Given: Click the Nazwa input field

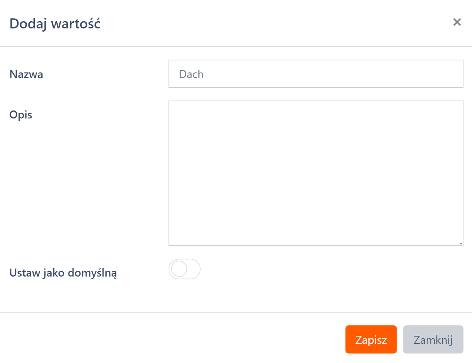Looking at the screenshot, I should pyautogui.click(x=316, y=74).
